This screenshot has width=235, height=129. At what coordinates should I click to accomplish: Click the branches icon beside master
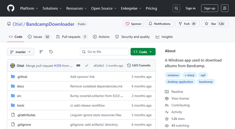(x=41, y=52)
